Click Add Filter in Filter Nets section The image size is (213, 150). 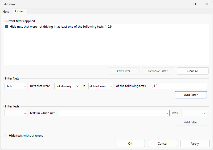click(x=191, y=95)
